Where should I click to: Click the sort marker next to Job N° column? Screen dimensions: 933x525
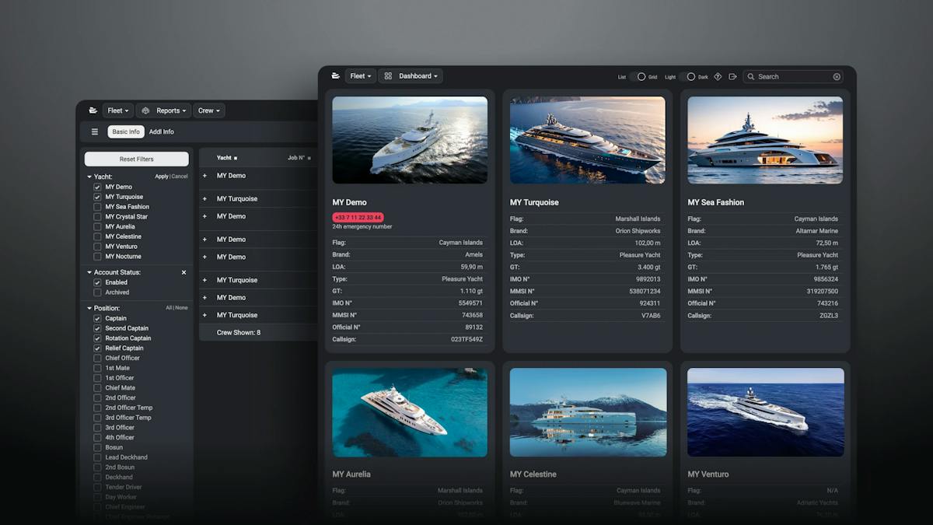(309, 158)
